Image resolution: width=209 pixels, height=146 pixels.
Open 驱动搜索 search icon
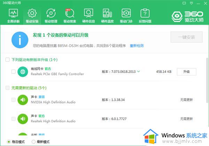pyautogui.click(x=70, y=13)
